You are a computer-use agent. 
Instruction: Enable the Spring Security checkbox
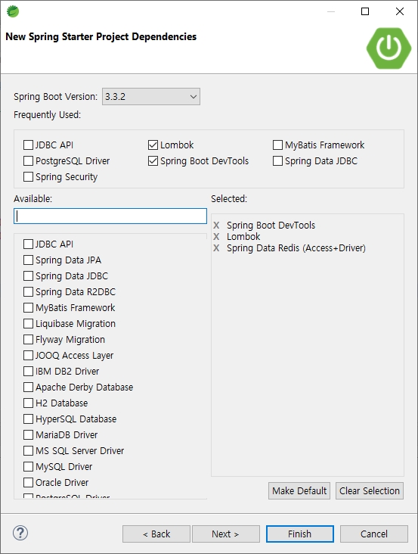tap(28, 176)
